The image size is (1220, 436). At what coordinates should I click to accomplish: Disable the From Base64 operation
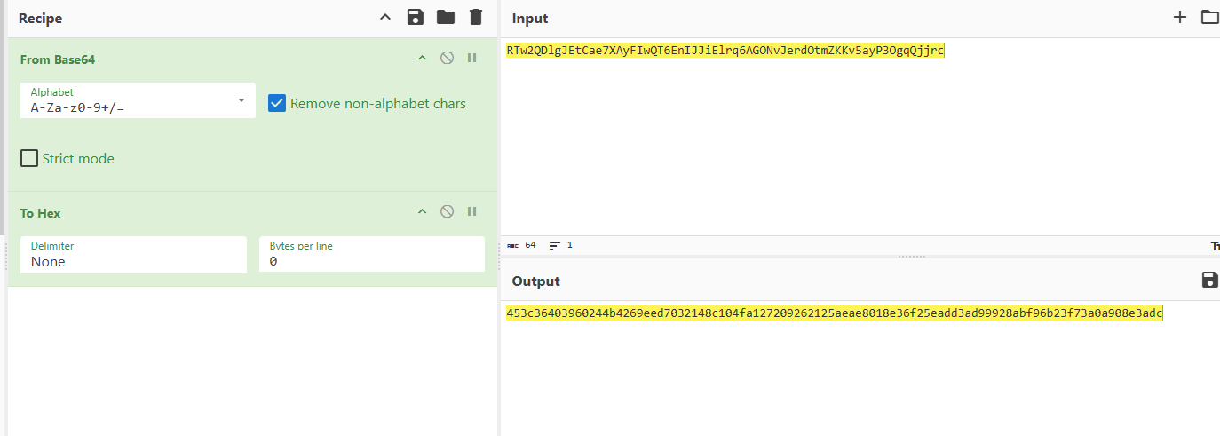[x=448, y=59]
